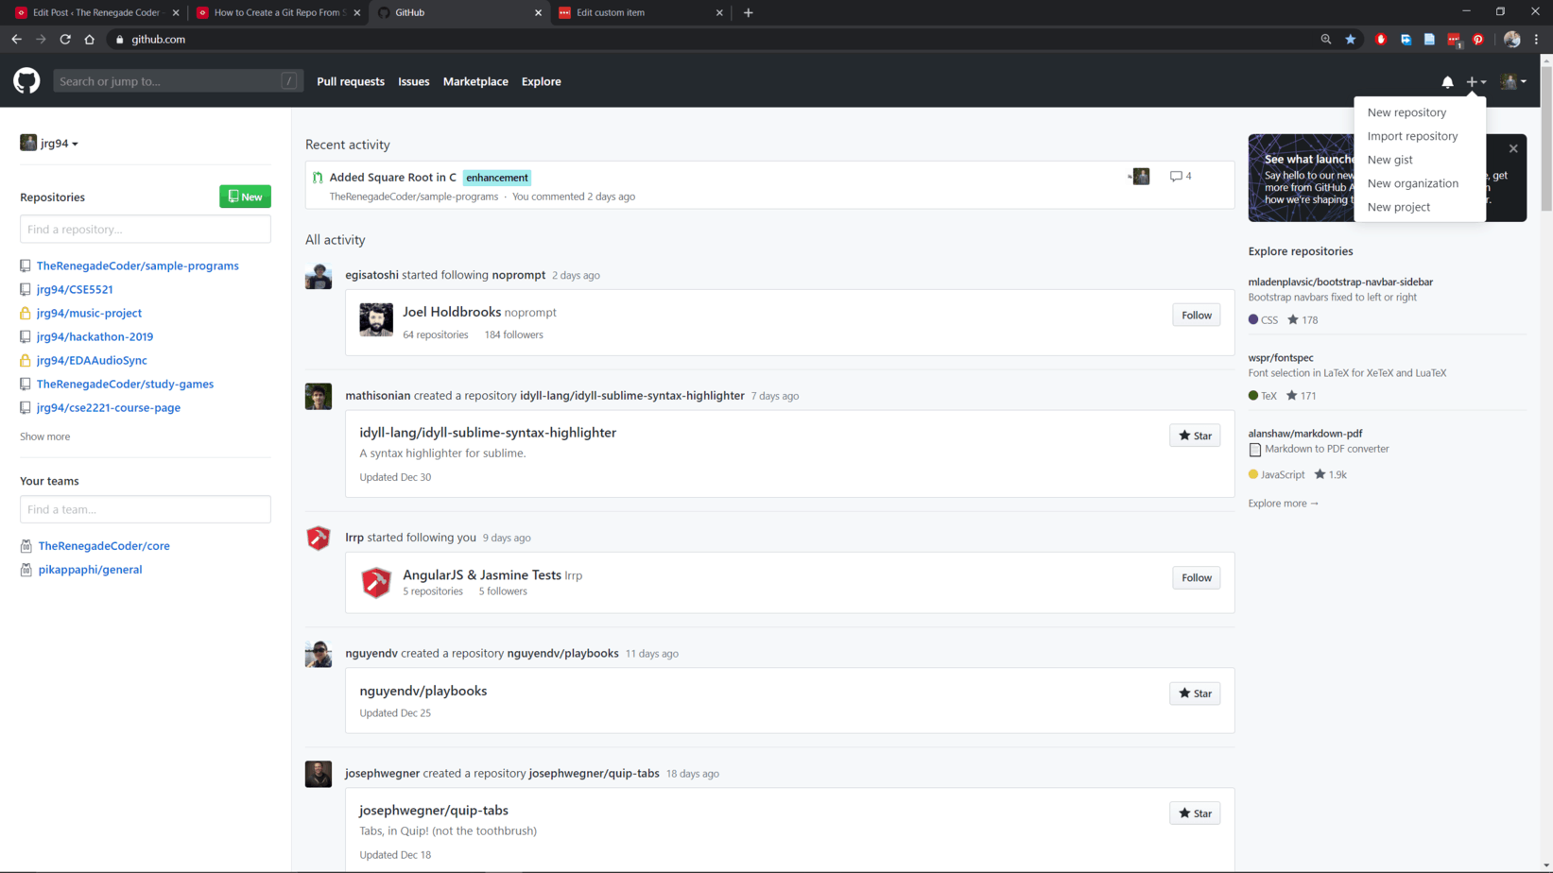Select New gist from the open menu

click(1389, 159)
